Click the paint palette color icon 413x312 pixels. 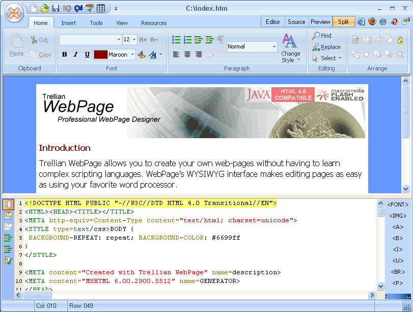click(142, 55)
